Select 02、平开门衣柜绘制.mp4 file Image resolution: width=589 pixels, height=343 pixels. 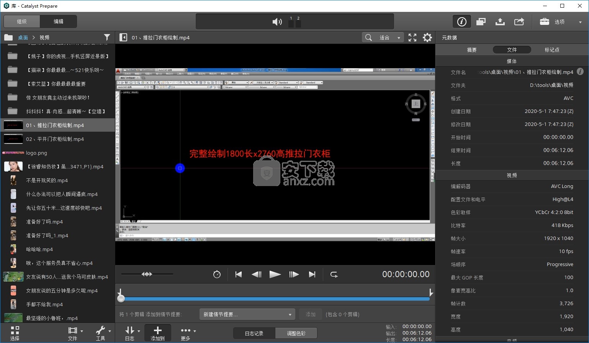[57, 139]
